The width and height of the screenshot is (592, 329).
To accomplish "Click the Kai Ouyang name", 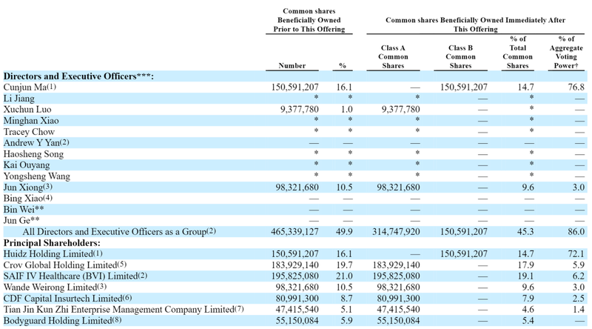I will coord(27,165).
